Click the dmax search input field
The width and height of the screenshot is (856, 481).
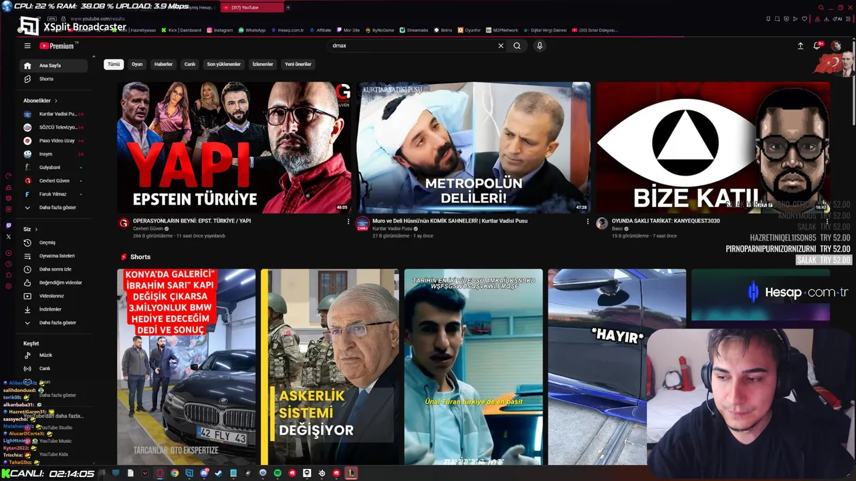click(x=411, y=46)
